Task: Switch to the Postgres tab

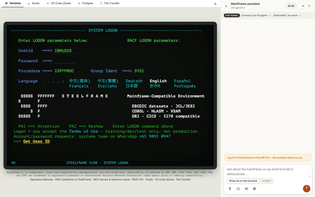Action: point(86,3)
